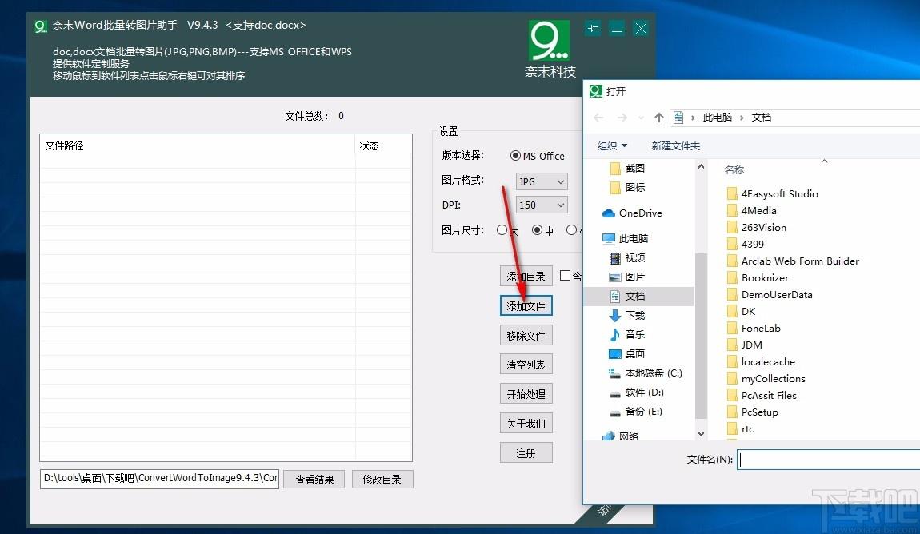Click 新建文件夹 new folder in the toolbar
920x534 pixels.
[675, 145]
